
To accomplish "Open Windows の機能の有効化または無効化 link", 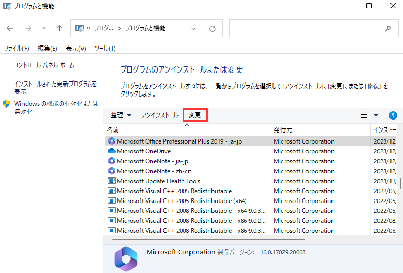I will point(56,108).
